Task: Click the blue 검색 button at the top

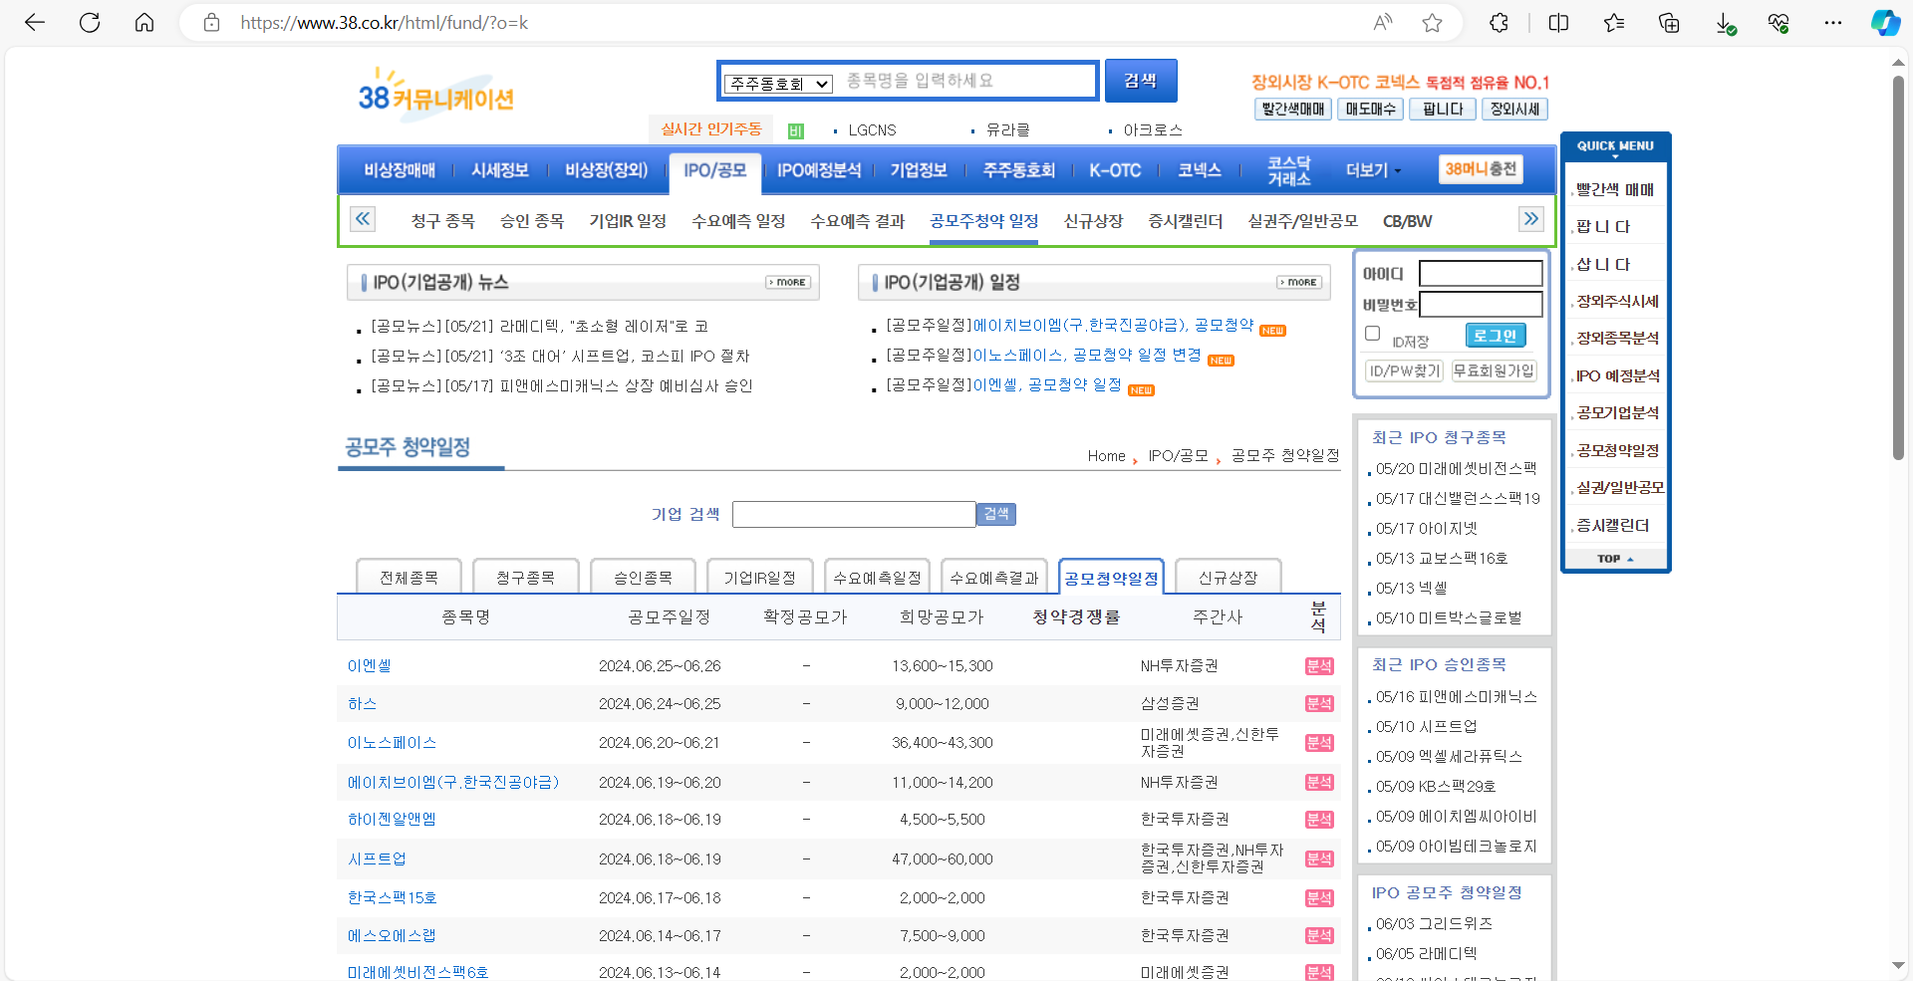Action: (1141, 81)
